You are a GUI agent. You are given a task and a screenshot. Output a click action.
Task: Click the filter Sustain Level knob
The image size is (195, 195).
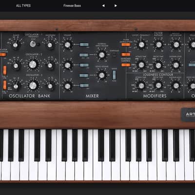176,65
